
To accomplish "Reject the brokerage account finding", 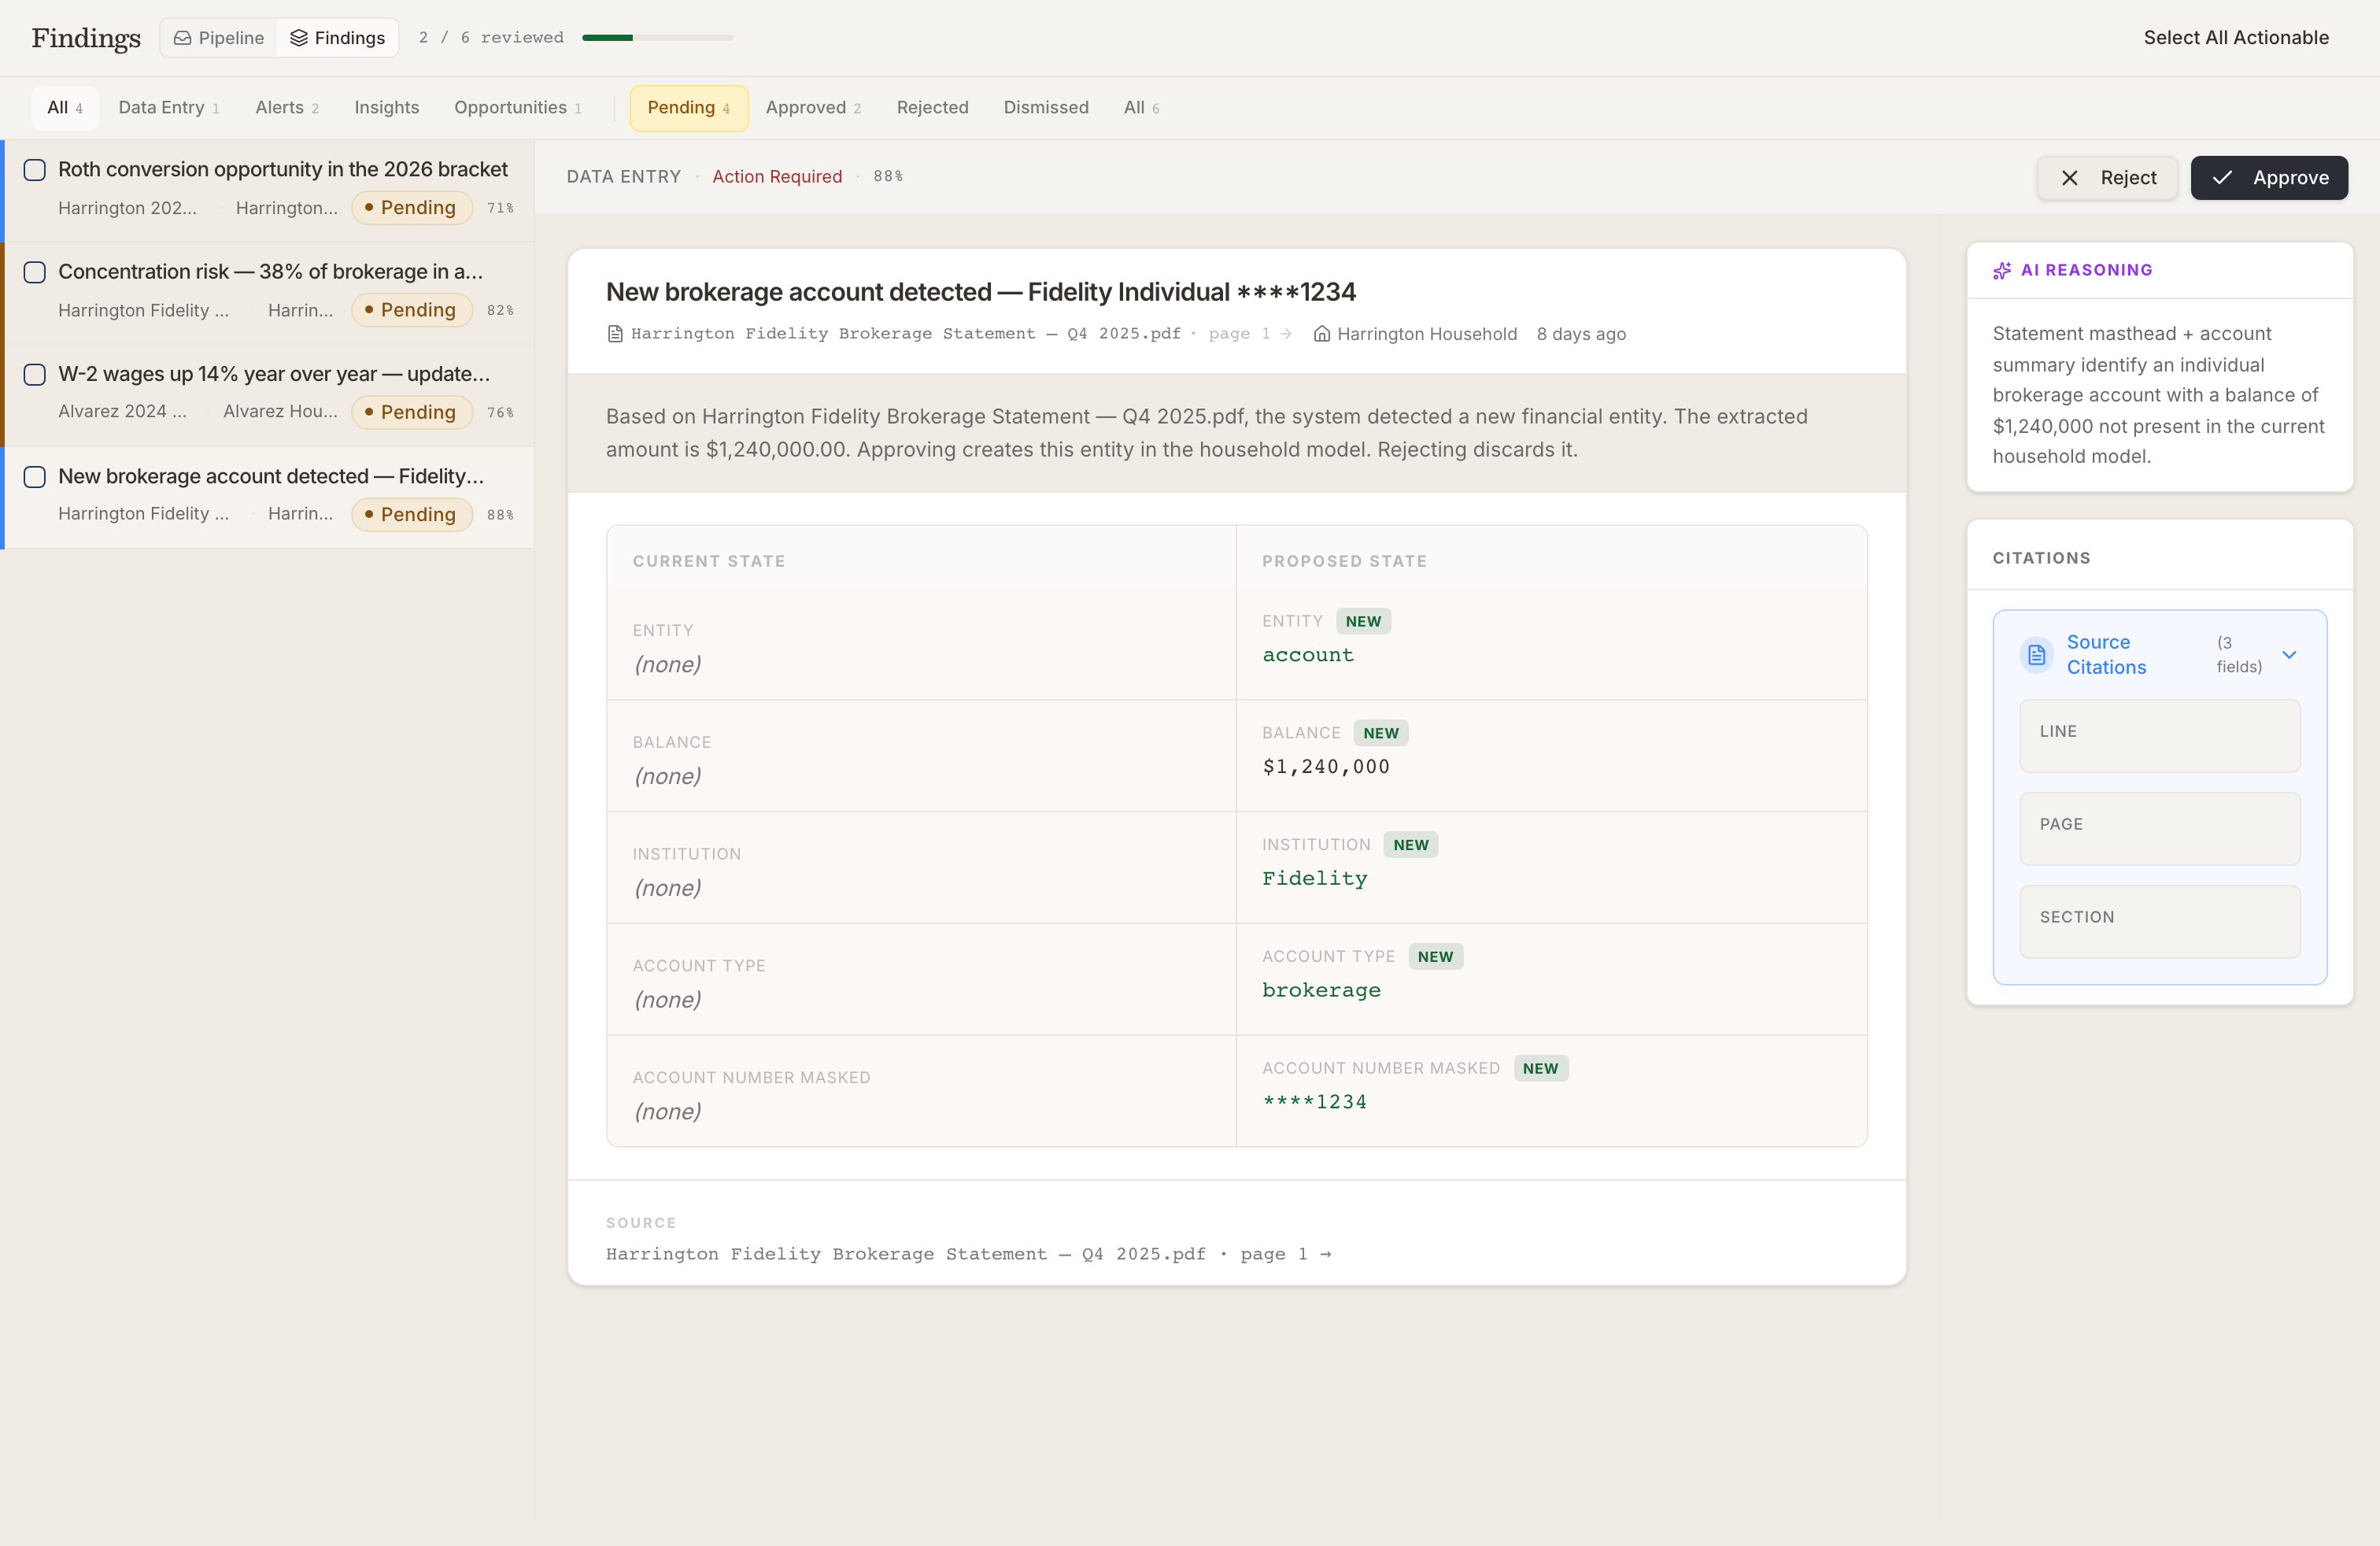I will (2108, 178).
